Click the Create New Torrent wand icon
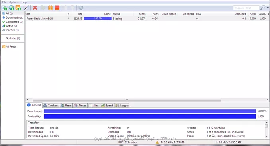 click(x=26, y=8)
